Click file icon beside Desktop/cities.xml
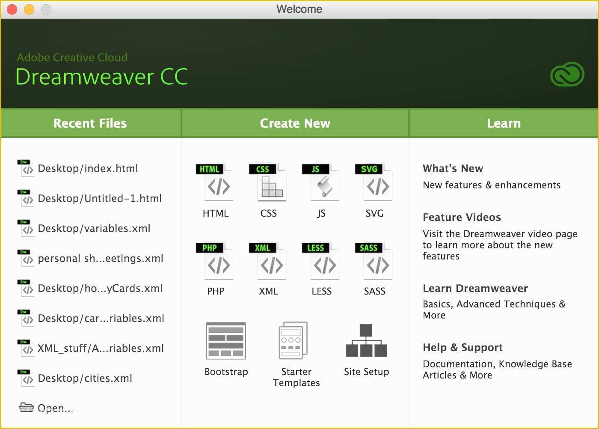 pos(25,378)
